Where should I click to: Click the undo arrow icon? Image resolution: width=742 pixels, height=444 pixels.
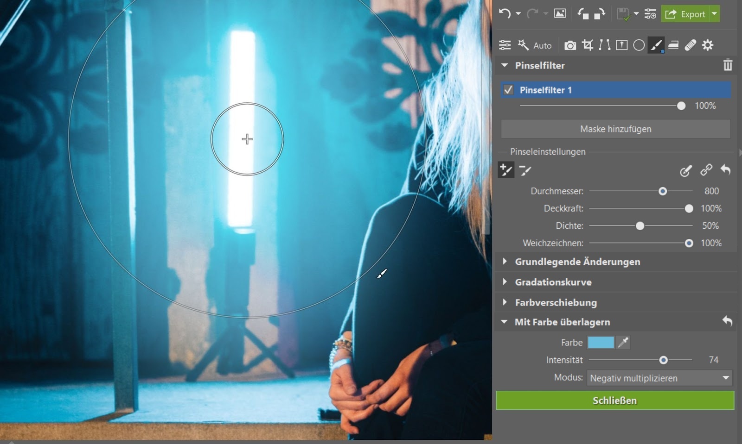[505, 14]
